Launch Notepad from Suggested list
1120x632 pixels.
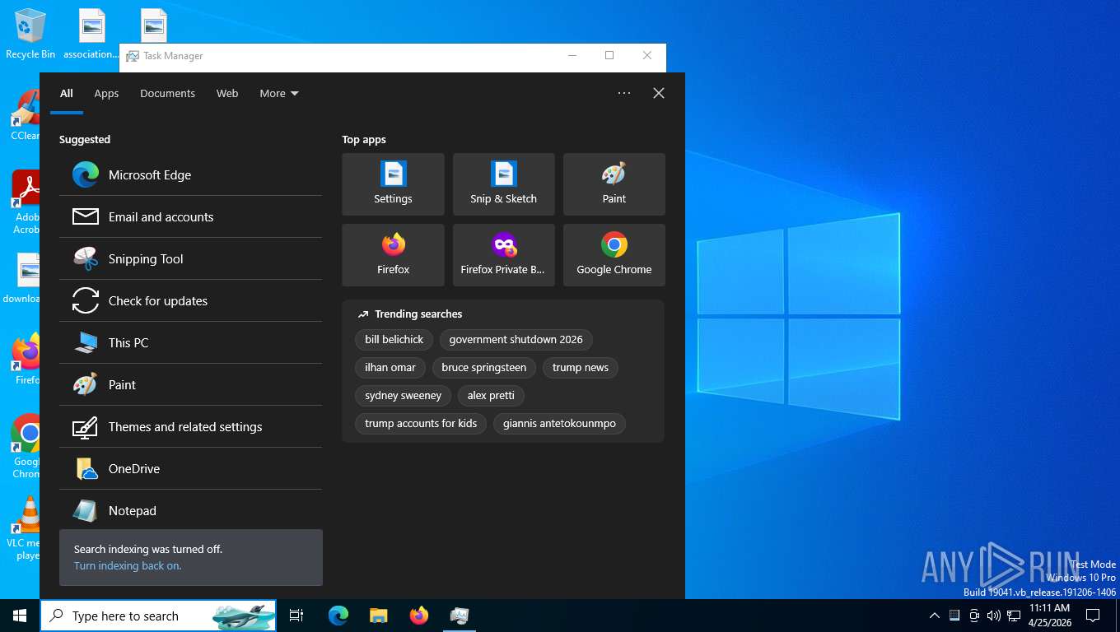coord(190,510)
